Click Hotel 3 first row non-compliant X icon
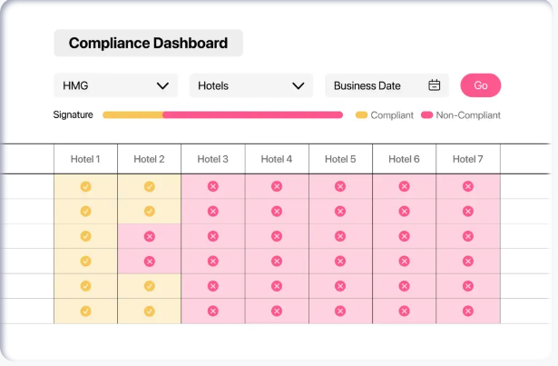 pos(213,186)
